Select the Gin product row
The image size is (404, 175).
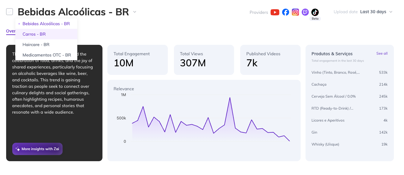349,132
